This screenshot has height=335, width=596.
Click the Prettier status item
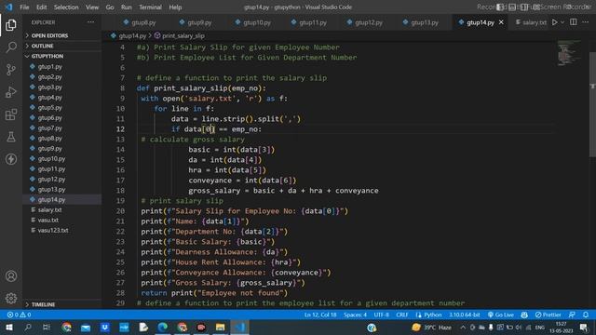548,315
